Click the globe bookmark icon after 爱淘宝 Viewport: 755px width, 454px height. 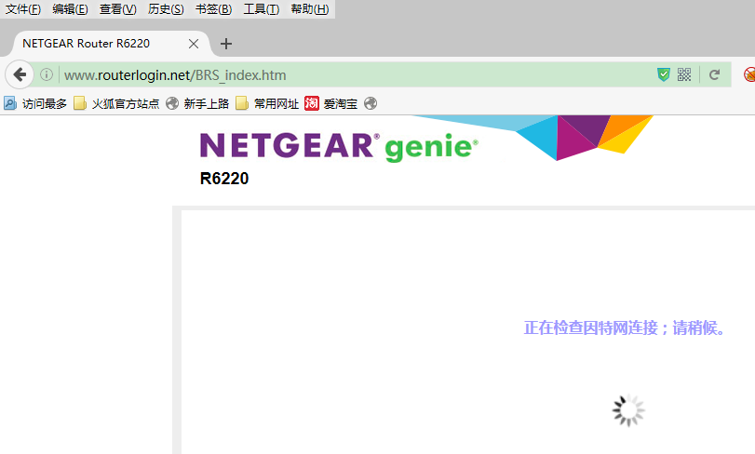tap(371, 103)
